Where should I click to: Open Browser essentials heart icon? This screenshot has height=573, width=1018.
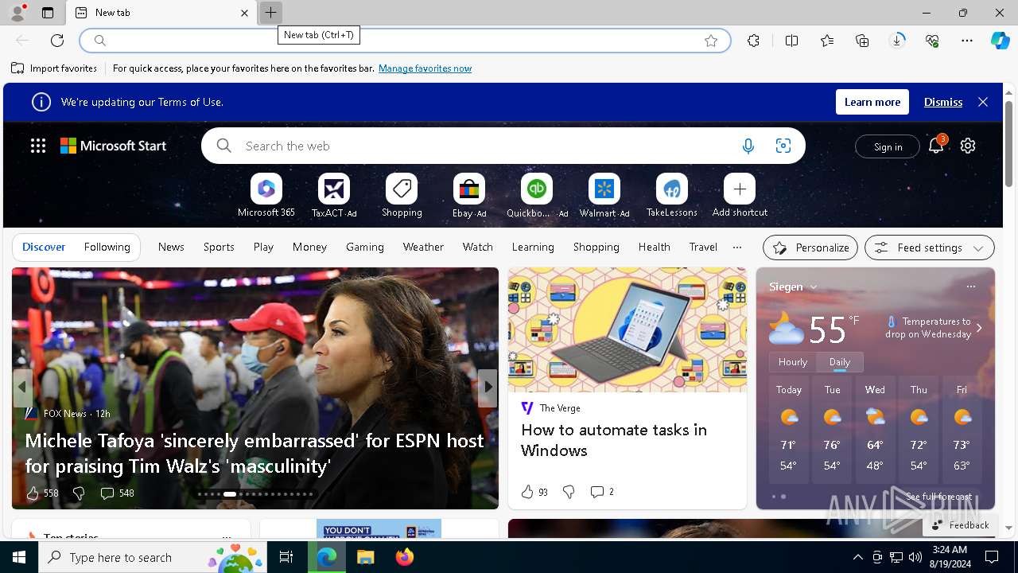point(932,41)
